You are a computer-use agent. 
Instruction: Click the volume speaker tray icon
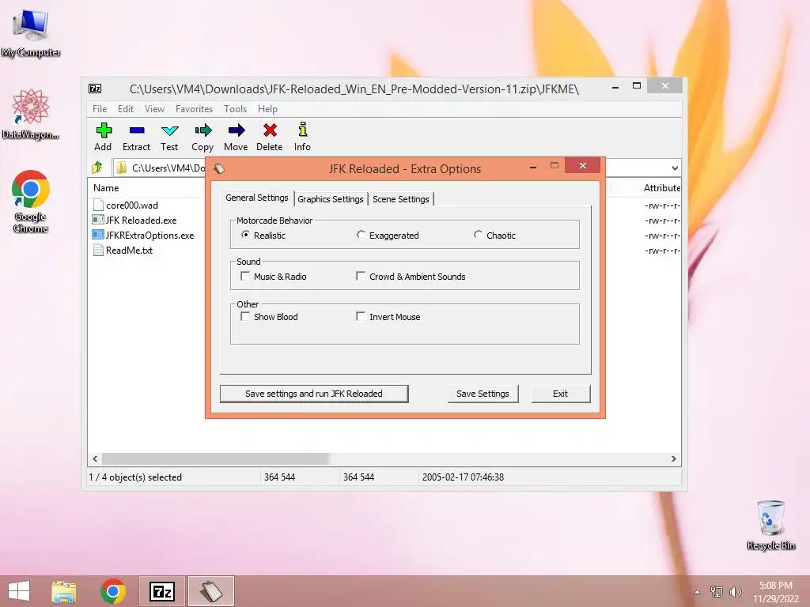coord(735,592)
